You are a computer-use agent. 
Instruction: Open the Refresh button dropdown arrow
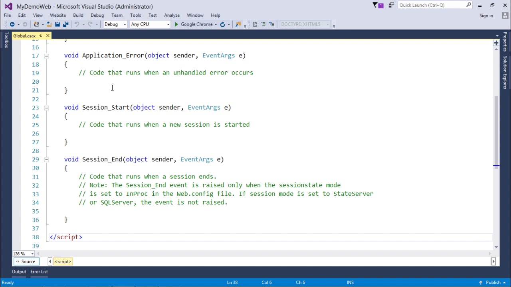coord(229,24)
